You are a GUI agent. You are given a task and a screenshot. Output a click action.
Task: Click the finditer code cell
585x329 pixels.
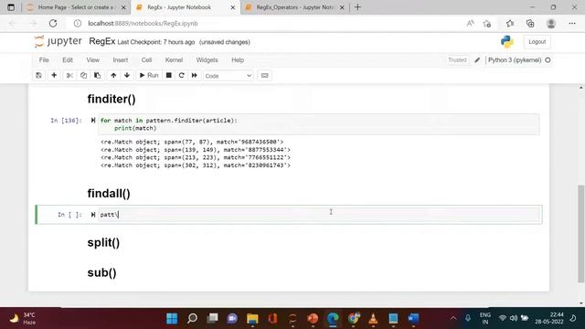tap(319, 124)
